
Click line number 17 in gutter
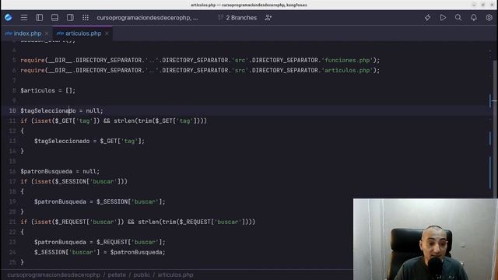12,181
